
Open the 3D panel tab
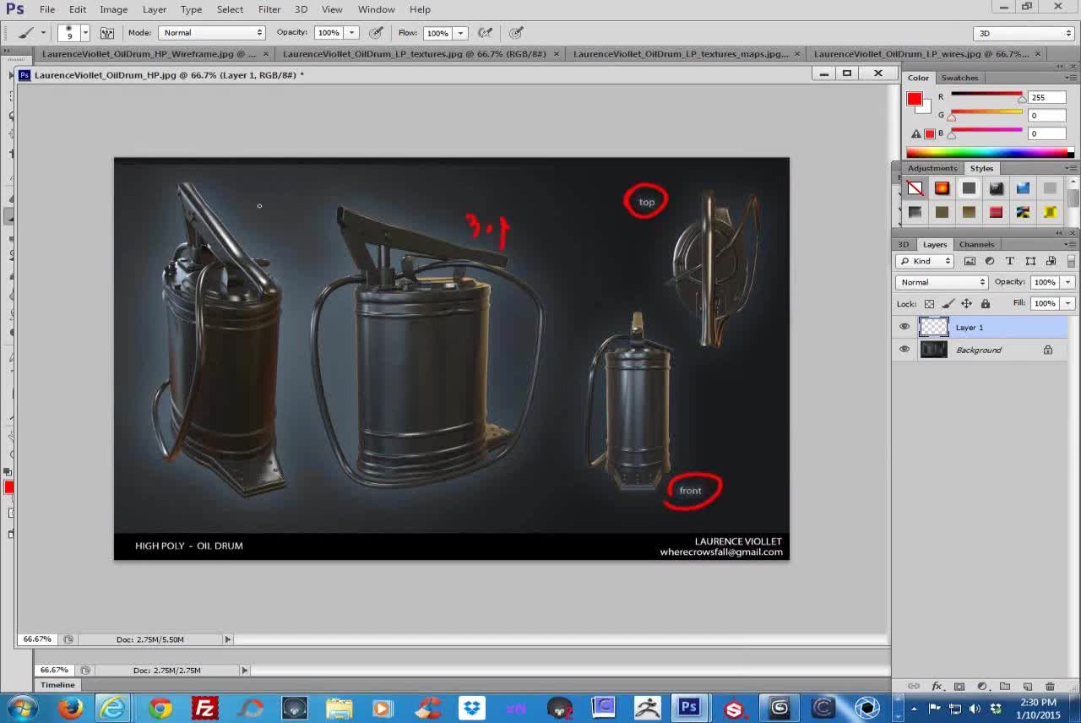pos(903,244)
